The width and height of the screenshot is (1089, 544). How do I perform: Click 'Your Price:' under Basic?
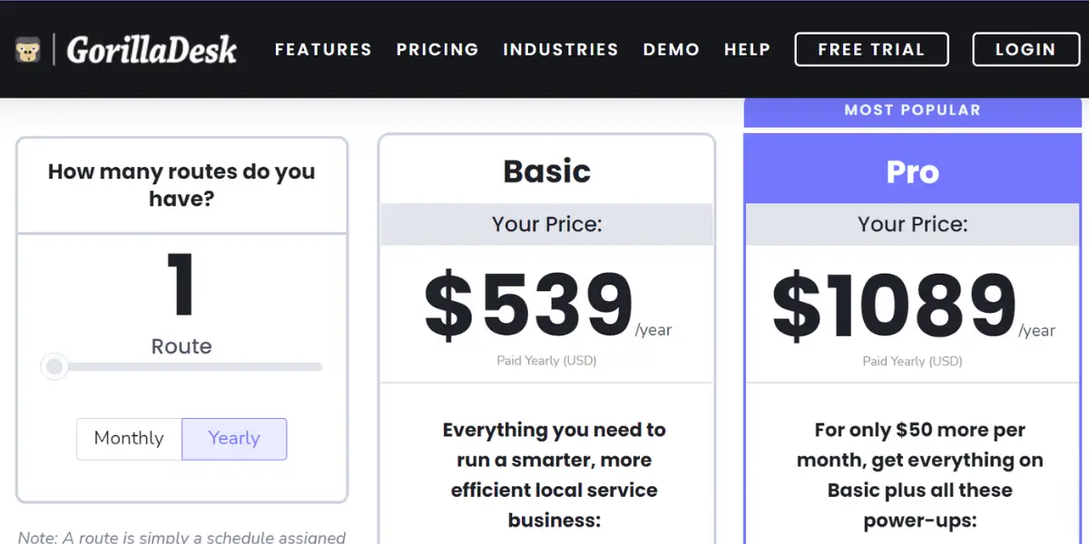point(546,224)
